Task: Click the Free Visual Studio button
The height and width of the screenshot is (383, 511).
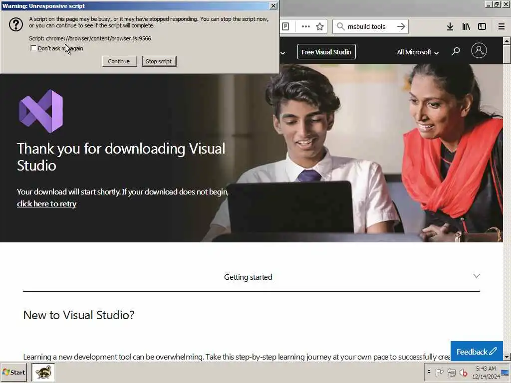Action: 326,52
